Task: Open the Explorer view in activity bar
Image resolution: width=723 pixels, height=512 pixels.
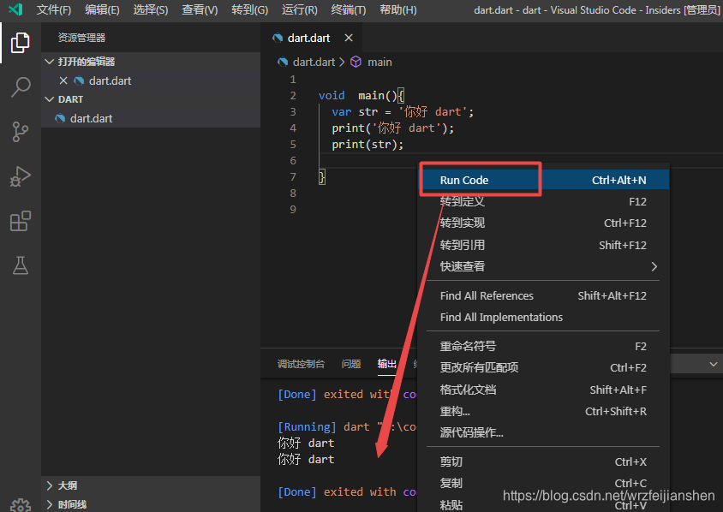Action: [21, 43]
